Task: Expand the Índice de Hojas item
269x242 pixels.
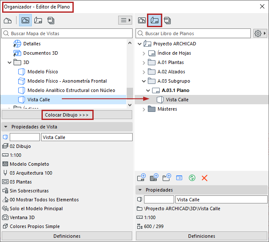Action: (x=144, y=53)
